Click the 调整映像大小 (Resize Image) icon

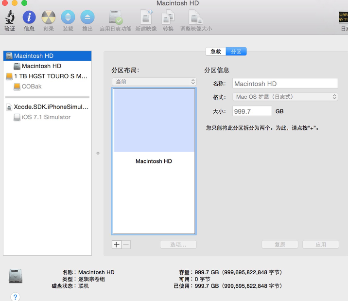coord(196,17)
